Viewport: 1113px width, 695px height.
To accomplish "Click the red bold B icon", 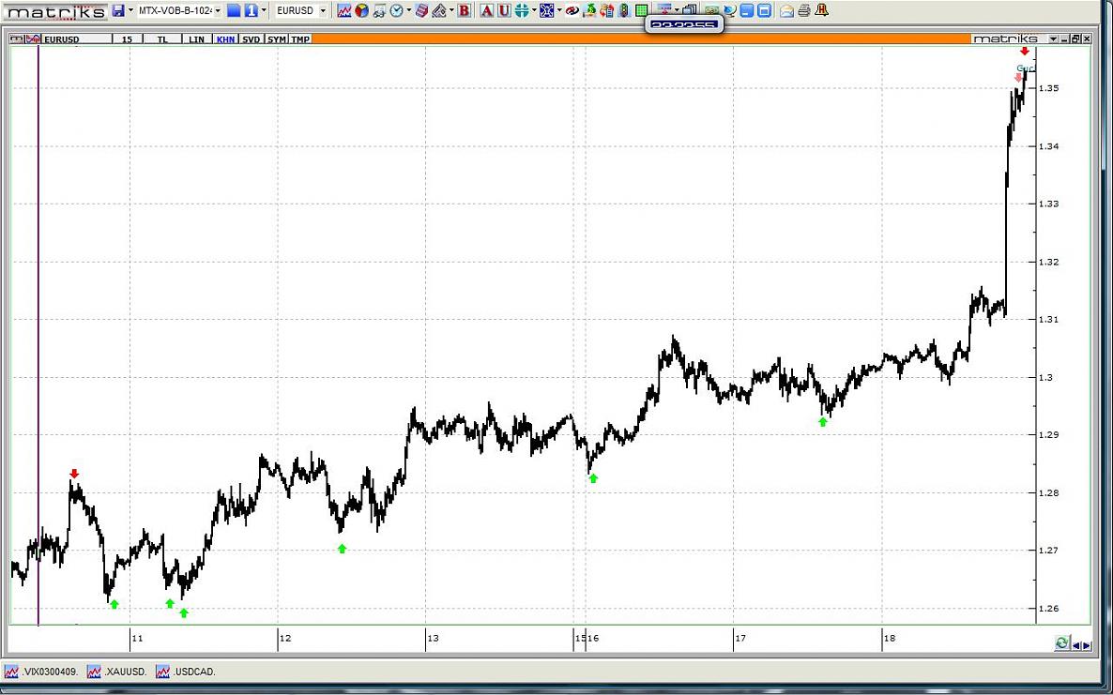I will [464, 10].
